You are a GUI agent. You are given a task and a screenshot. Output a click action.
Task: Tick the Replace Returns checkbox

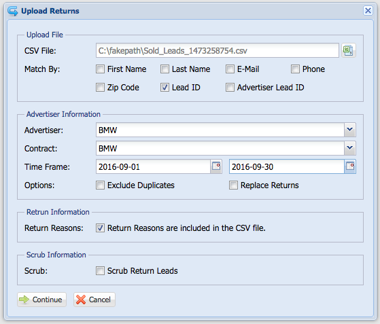point(233,185)
